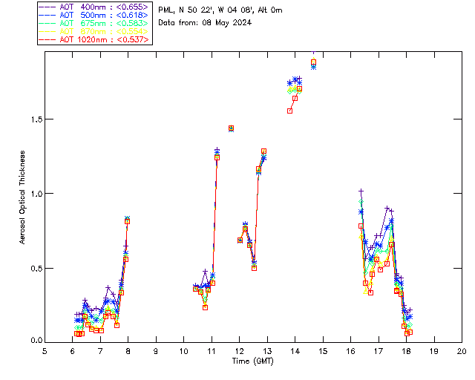Select the 0.5 y-axis tick label
The width and height of the screenshot is (475, 380).
[x=36, y=268]
